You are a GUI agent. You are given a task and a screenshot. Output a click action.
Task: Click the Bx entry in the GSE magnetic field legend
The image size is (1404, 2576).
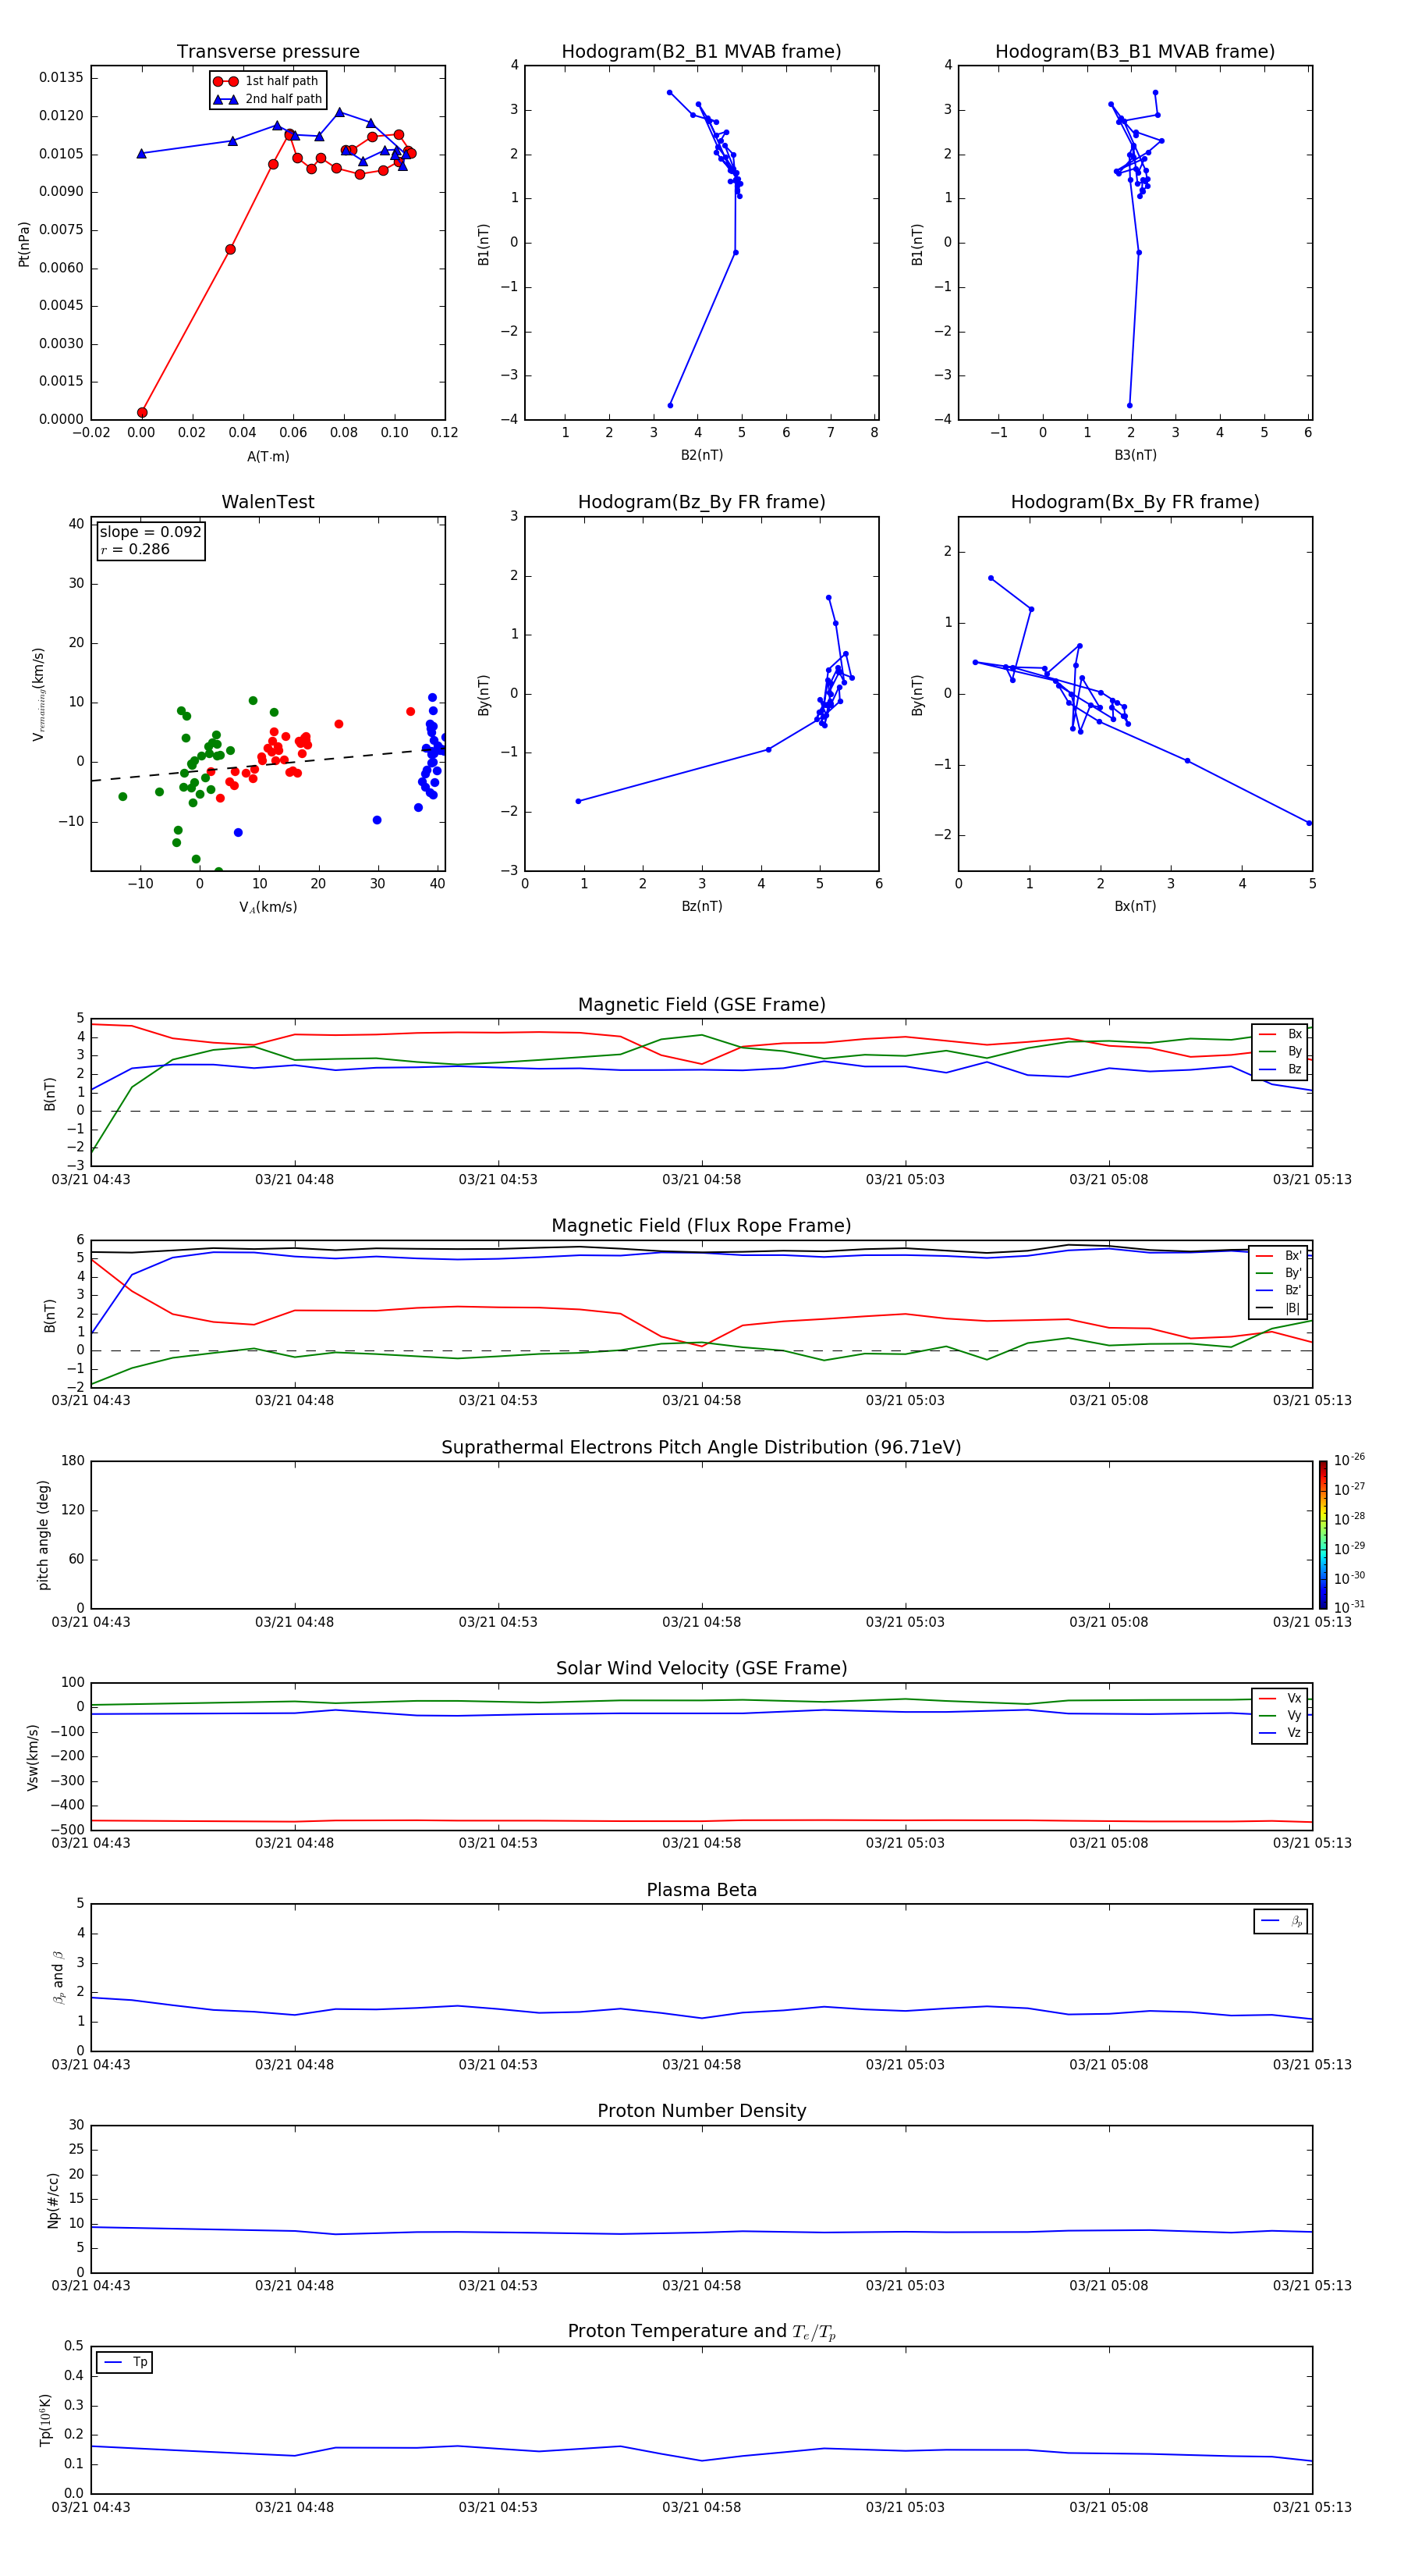click(x=1280, y=1034)
